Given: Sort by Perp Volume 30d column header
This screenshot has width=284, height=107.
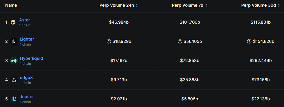Looking at the screenshot, I should click(x=259, y=5).
